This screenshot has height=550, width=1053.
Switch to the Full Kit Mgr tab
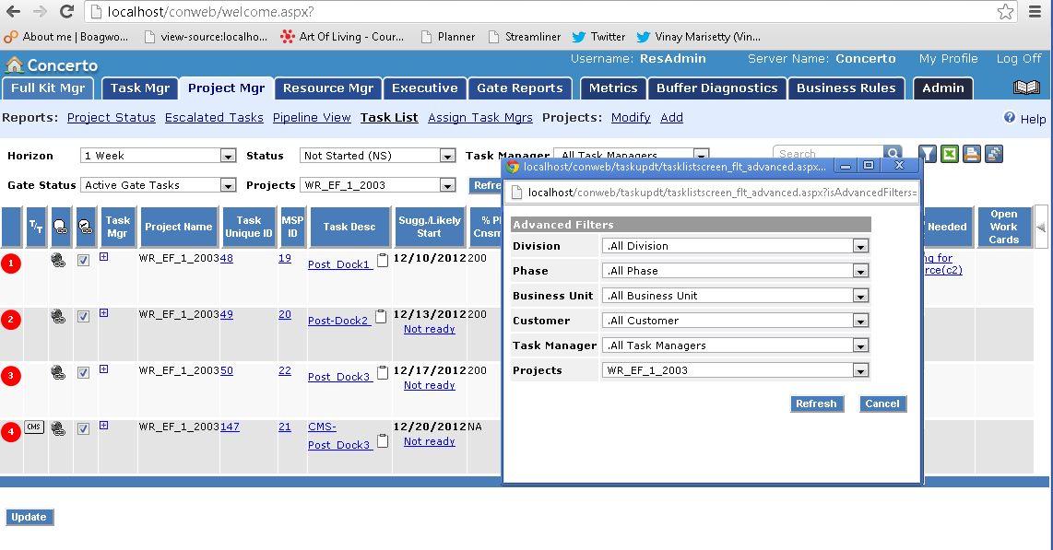[48, 88]
